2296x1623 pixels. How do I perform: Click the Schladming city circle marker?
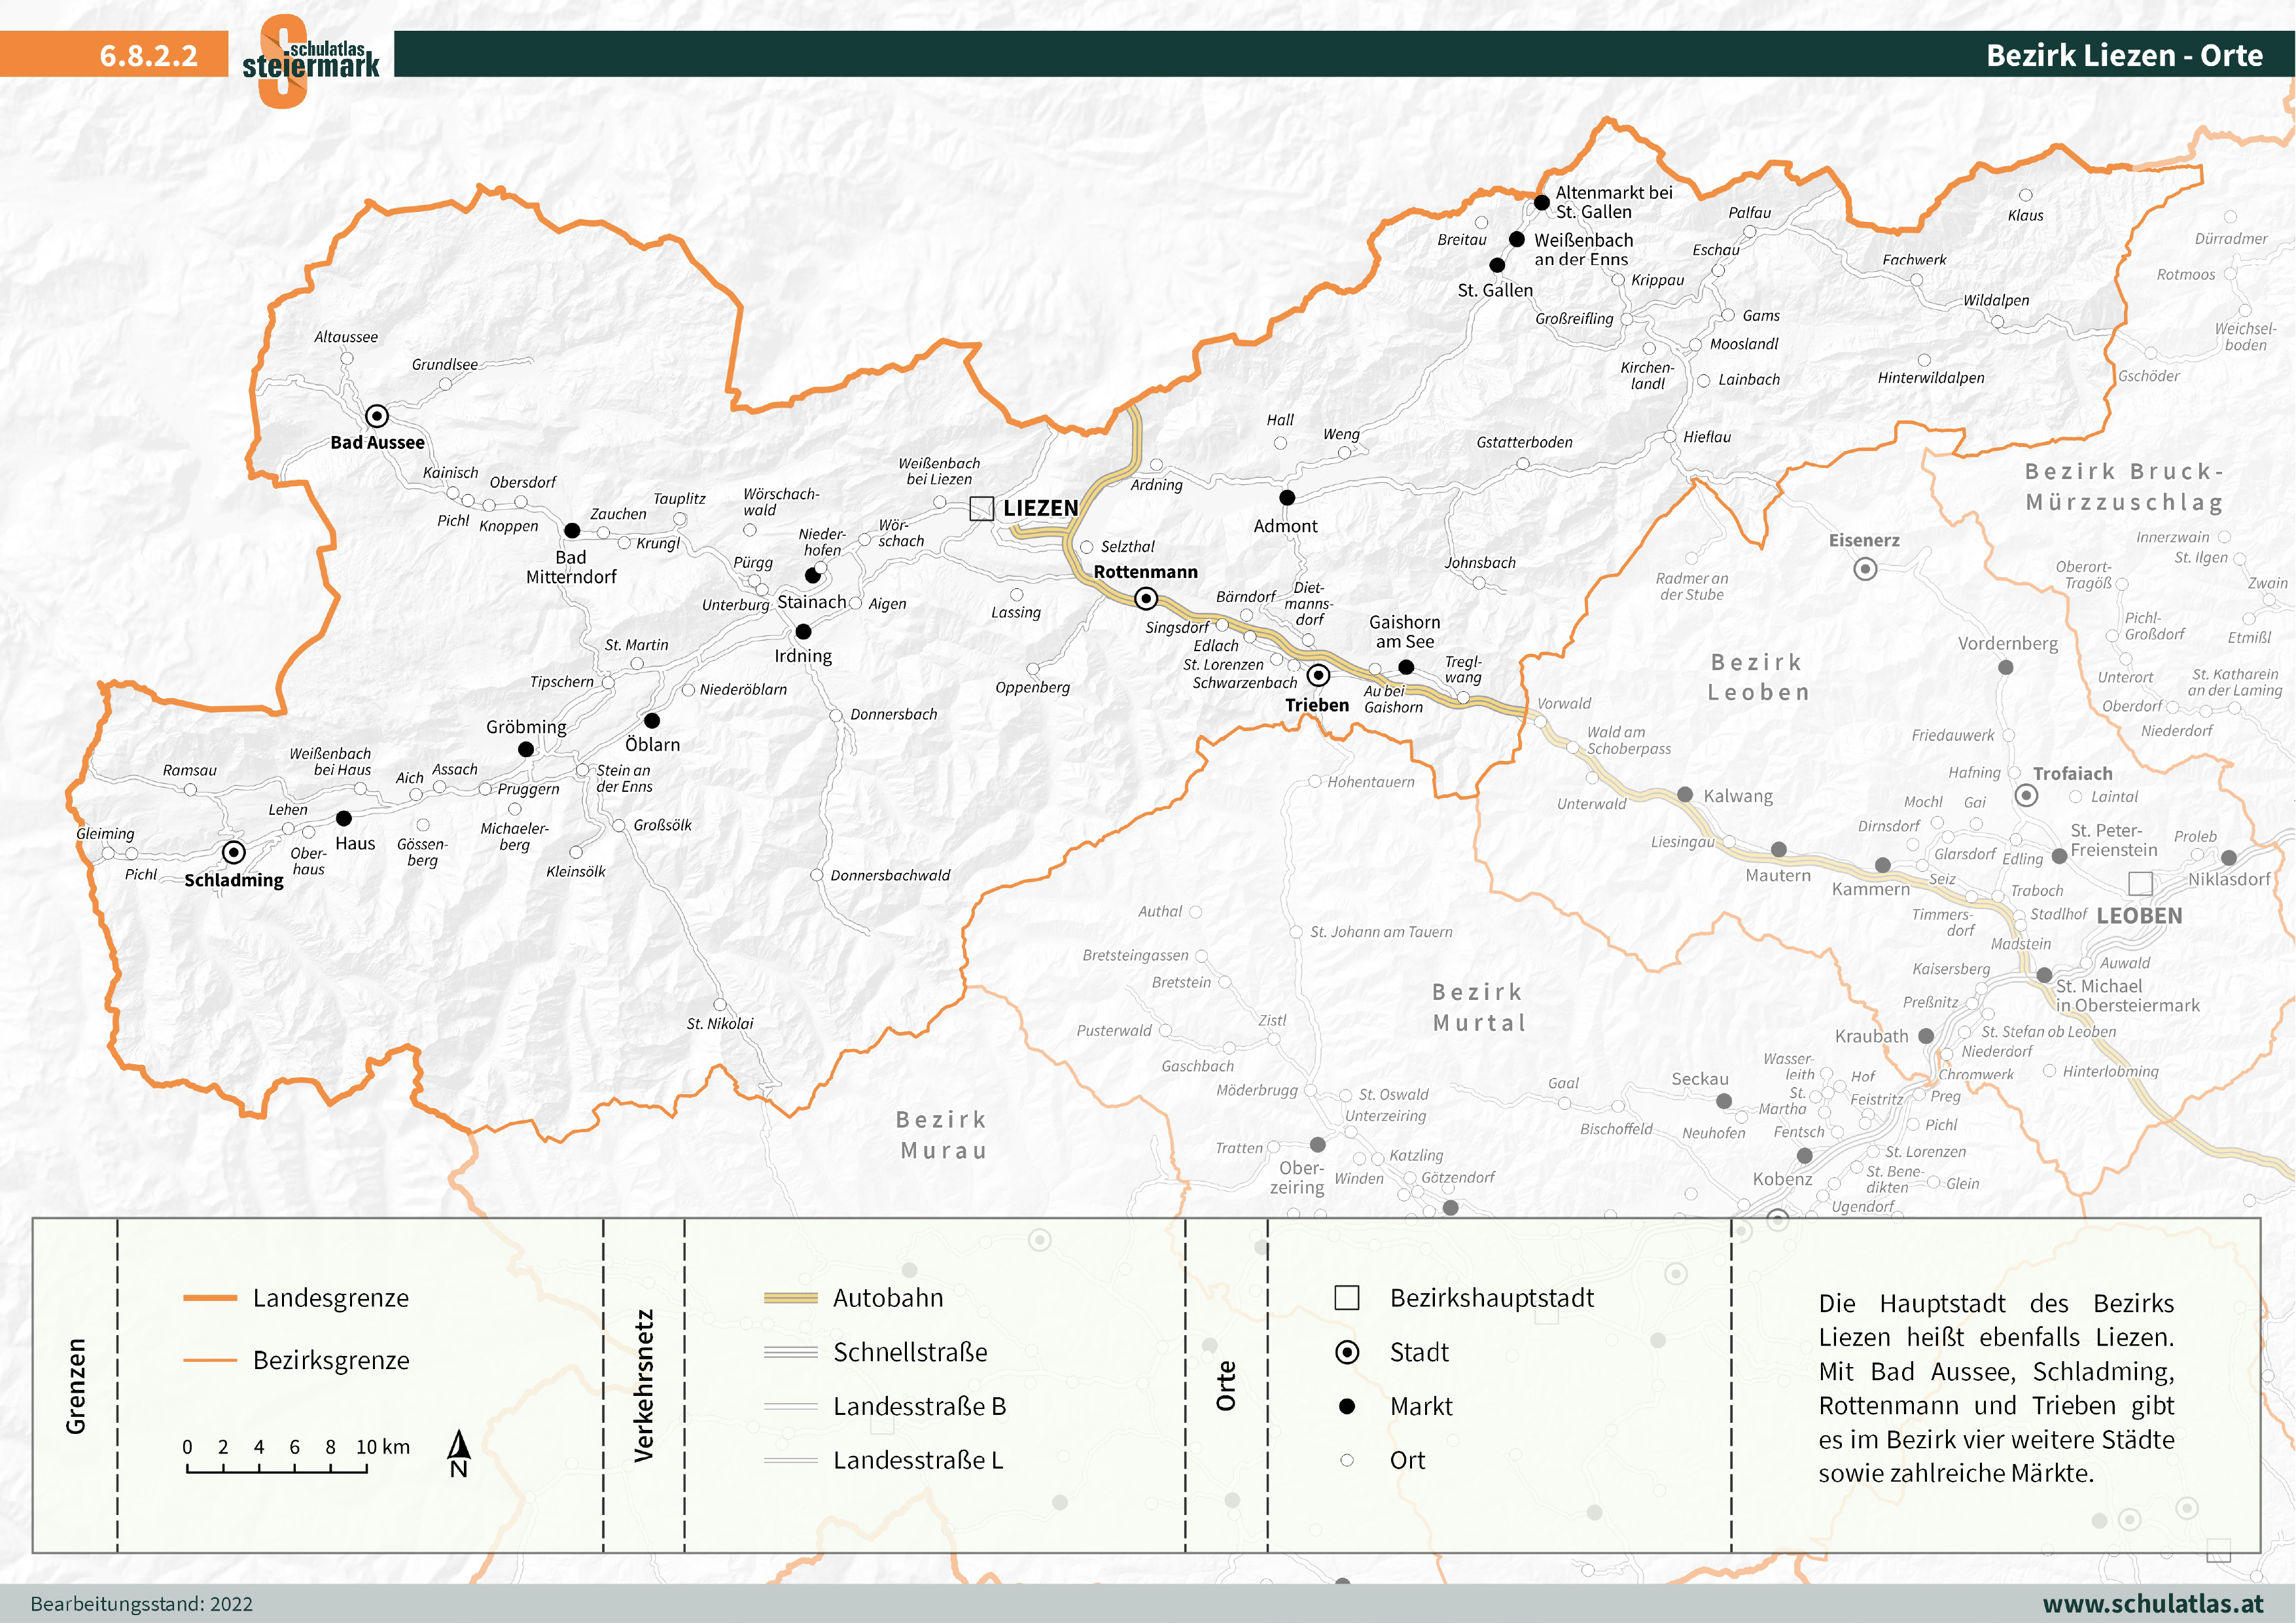(x=233, y=852)
